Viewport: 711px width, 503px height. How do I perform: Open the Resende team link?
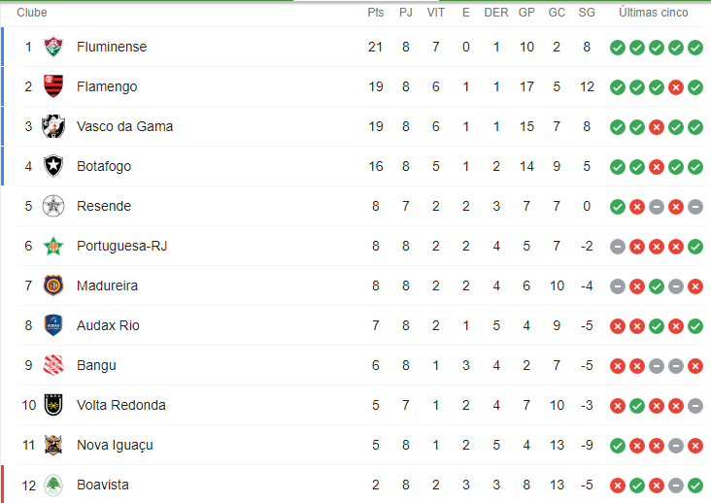(x=104, y=206)
